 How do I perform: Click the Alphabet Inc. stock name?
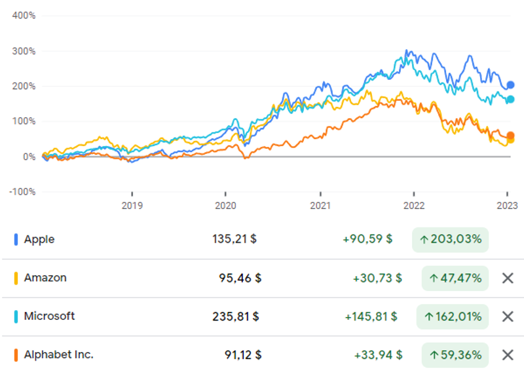click(x=58, y=355)
